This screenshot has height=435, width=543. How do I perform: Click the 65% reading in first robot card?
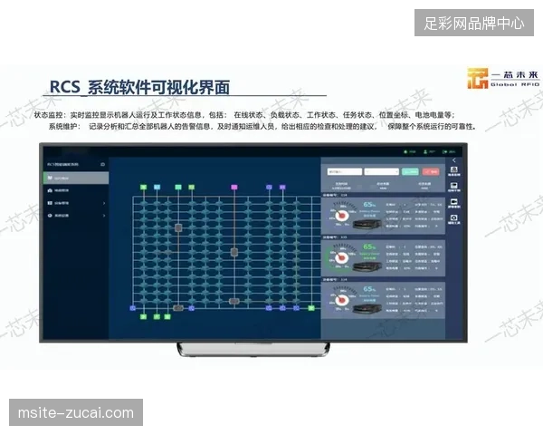369,205
